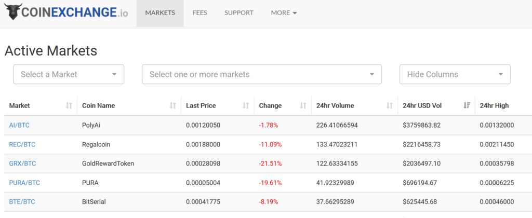Select the PURA coin name cell

point(90,183)
